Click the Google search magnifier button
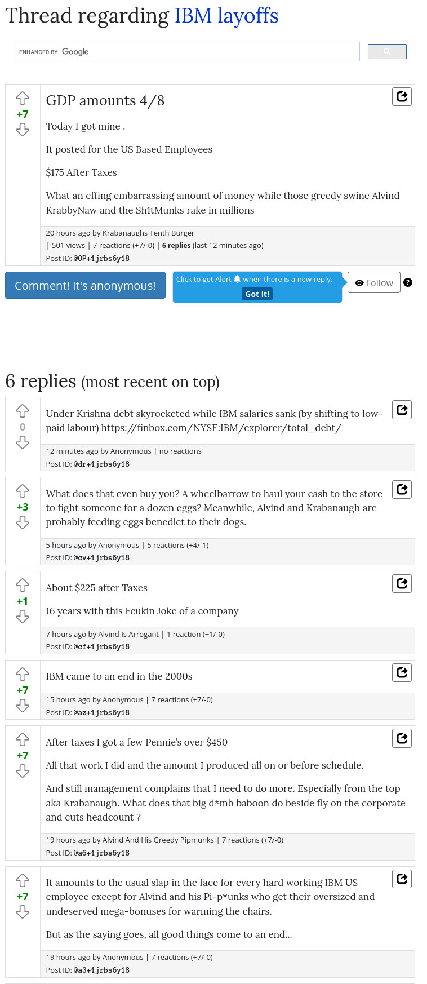This screenshot has width=427, height=984. click(x=387, y=51)
